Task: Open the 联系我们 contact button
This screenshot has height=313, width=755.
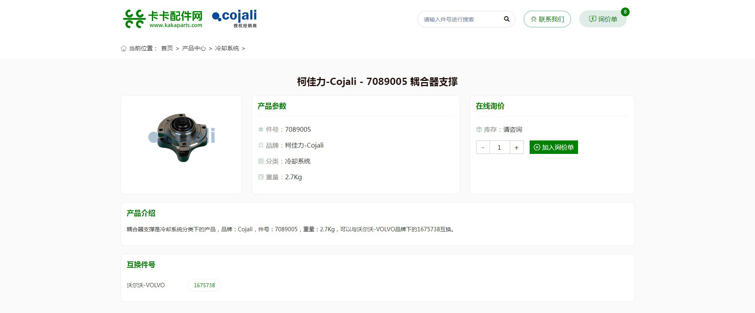Action: pos(547,19)
